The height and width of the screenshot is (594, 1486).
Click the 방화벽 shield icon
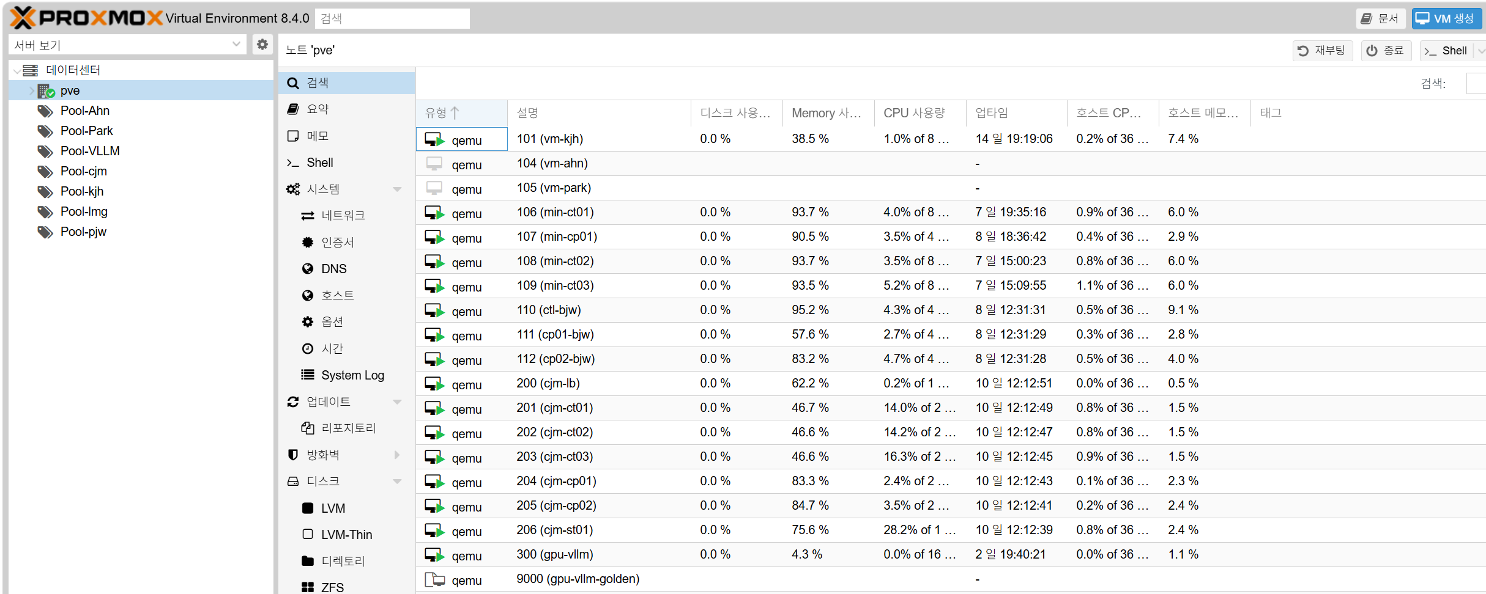click(293, 455)
